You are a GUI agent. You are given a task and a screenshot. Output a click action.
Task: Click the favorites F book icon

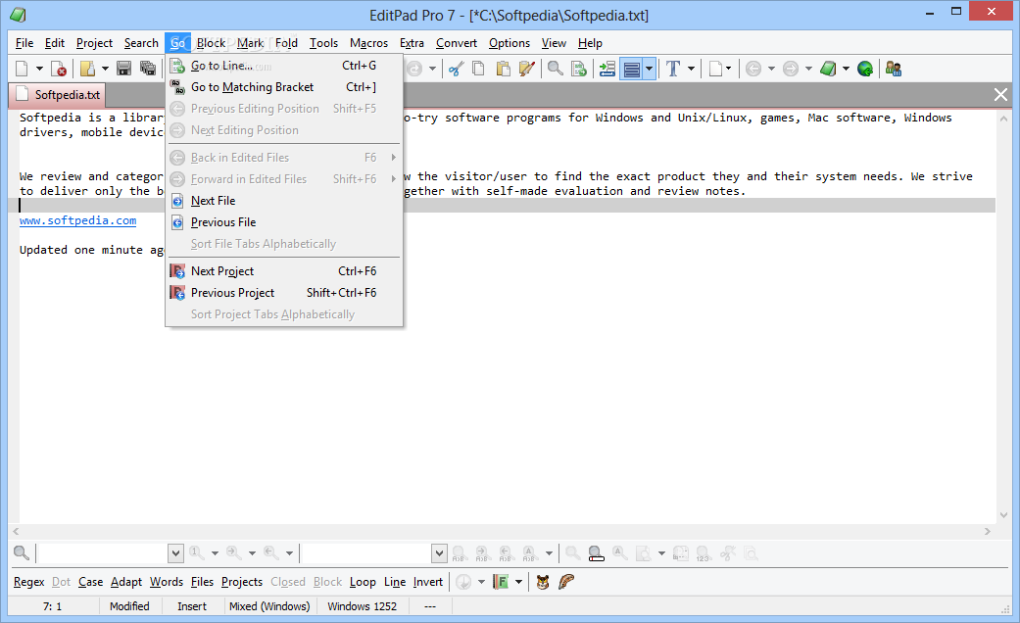(x=501, y=582)
